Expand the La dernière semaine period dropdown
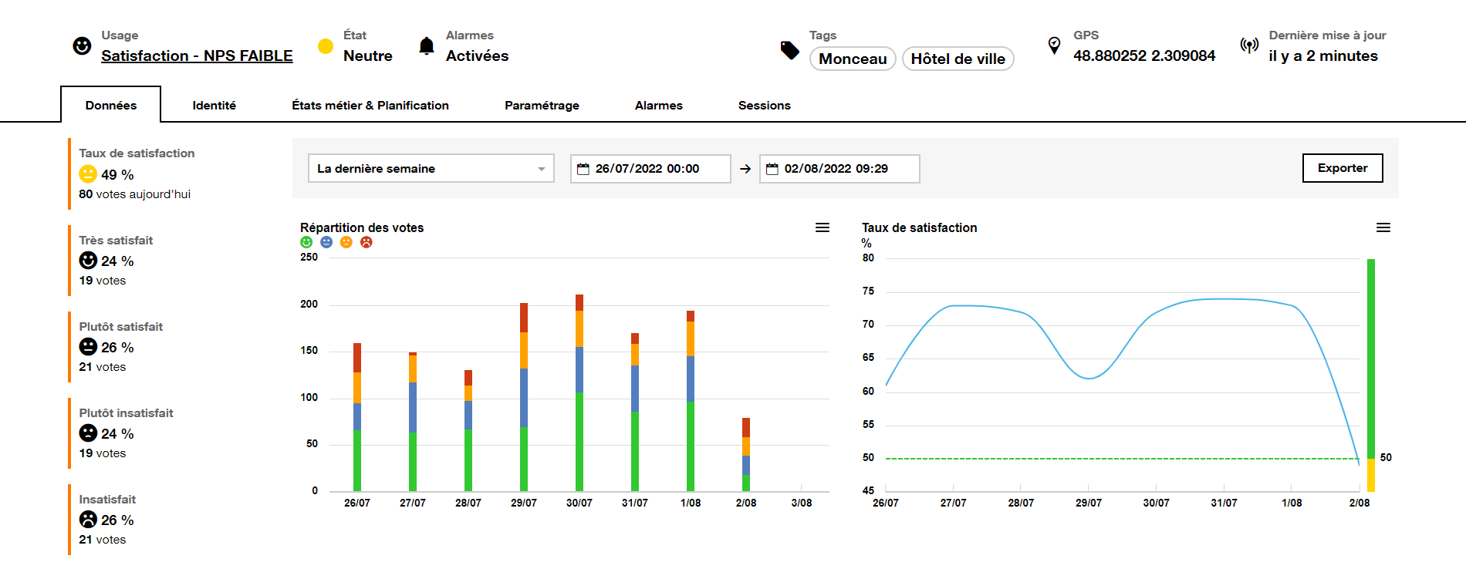Viewport: 1466px width, 569px height. pos(431,168)
